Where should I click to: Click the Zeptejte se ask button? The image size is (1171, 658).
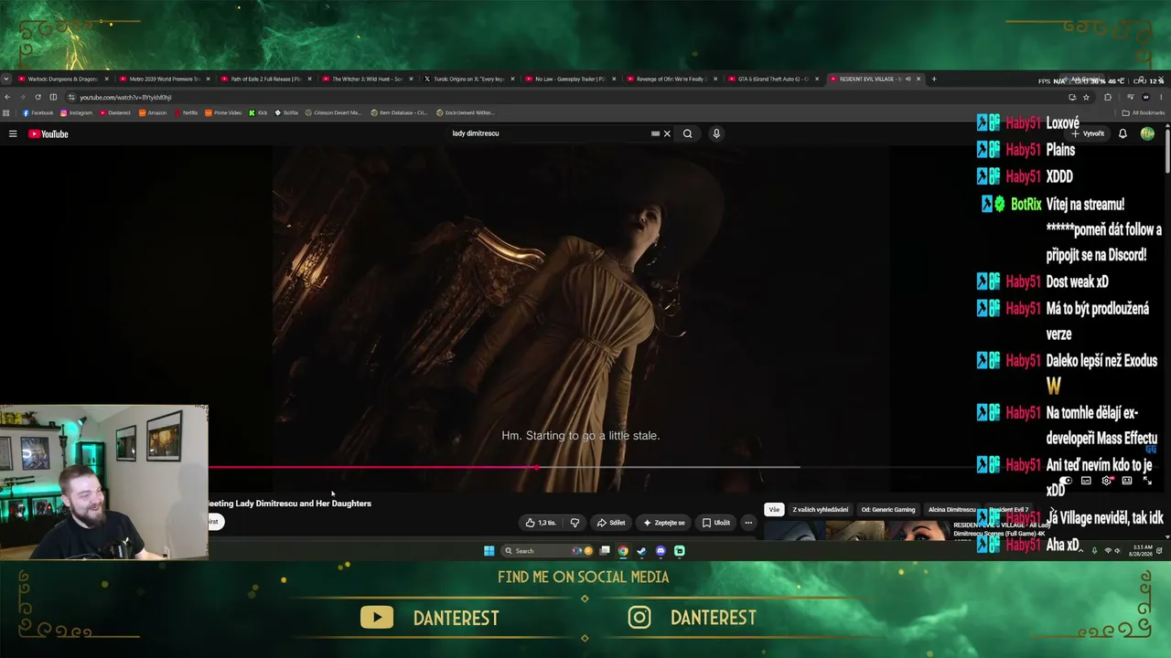(x=664, y=523)
